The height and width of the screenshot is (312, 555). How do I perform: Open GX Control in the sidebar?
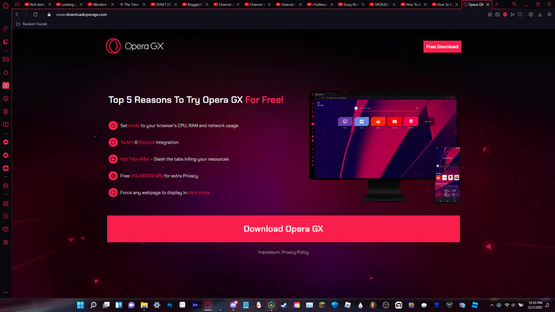pyautogui.click(x=6, y=28)
